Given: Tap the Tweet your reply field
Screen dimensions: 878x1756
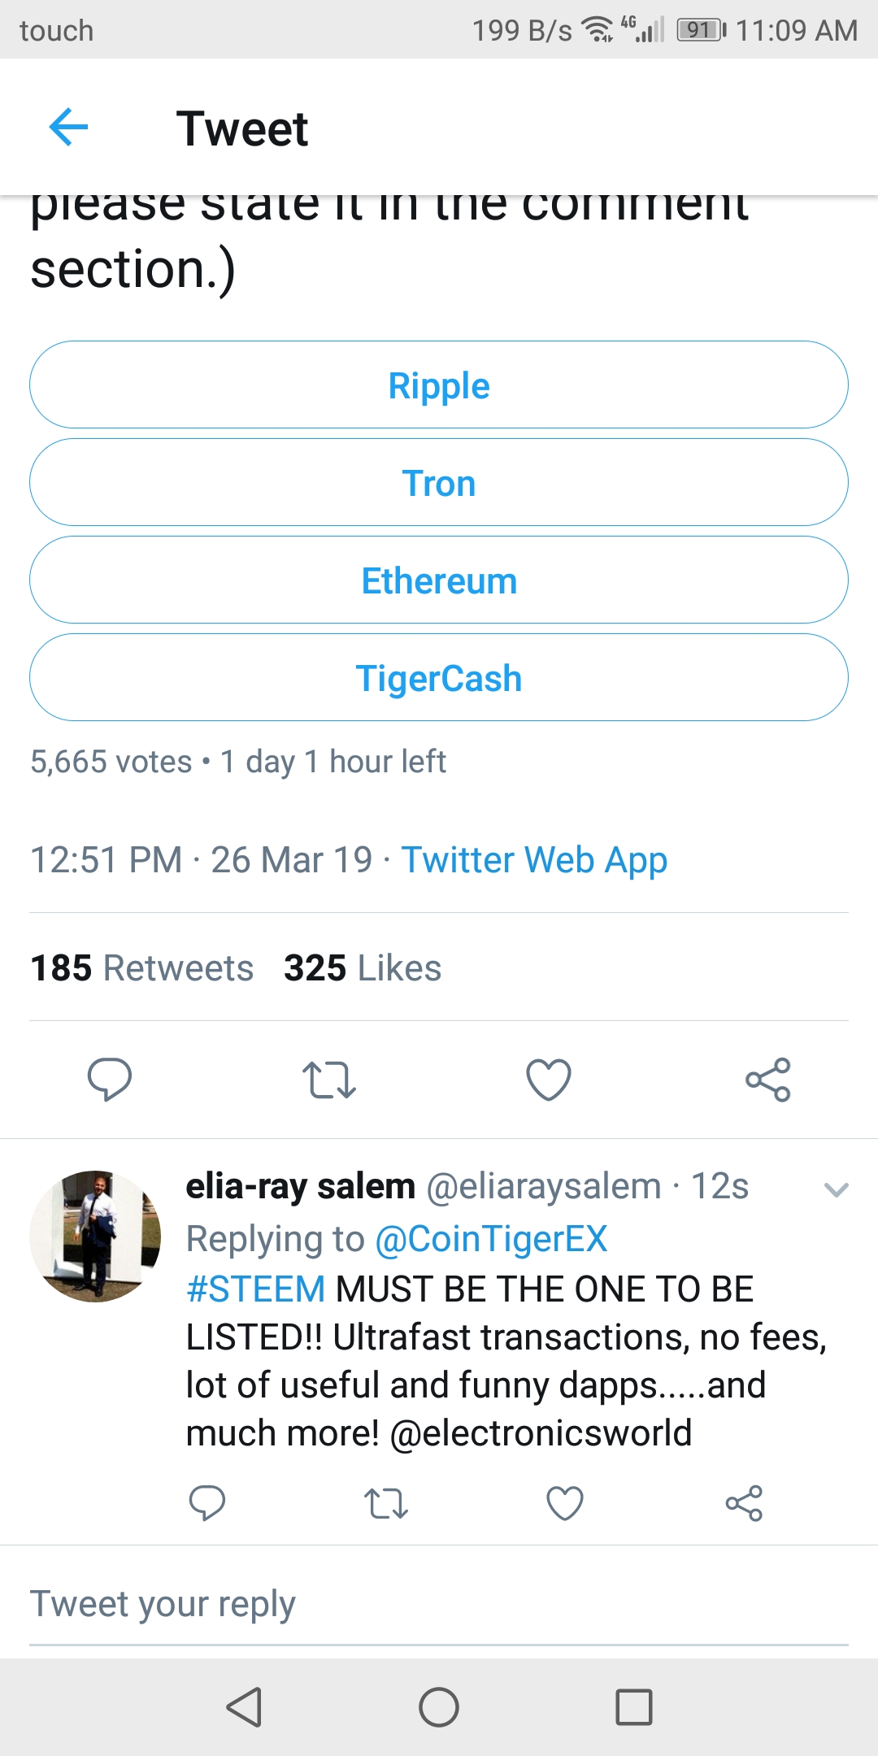Looking at the screenshot, I should tap(439, 1604).
